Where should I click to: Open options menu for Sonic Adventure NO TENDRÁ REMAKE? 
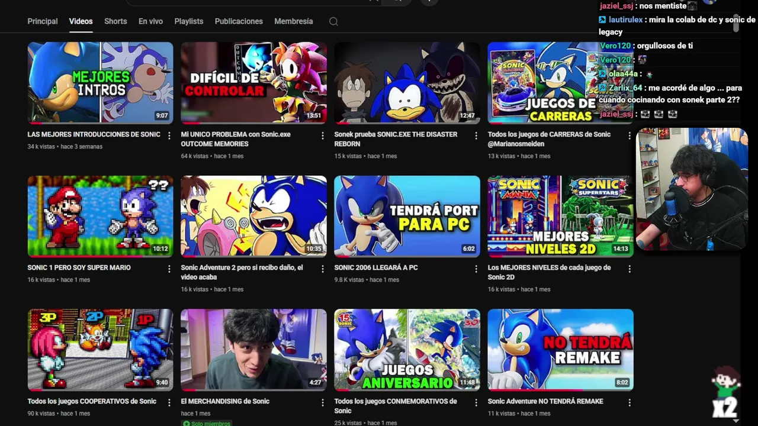(x=629, y=402)
